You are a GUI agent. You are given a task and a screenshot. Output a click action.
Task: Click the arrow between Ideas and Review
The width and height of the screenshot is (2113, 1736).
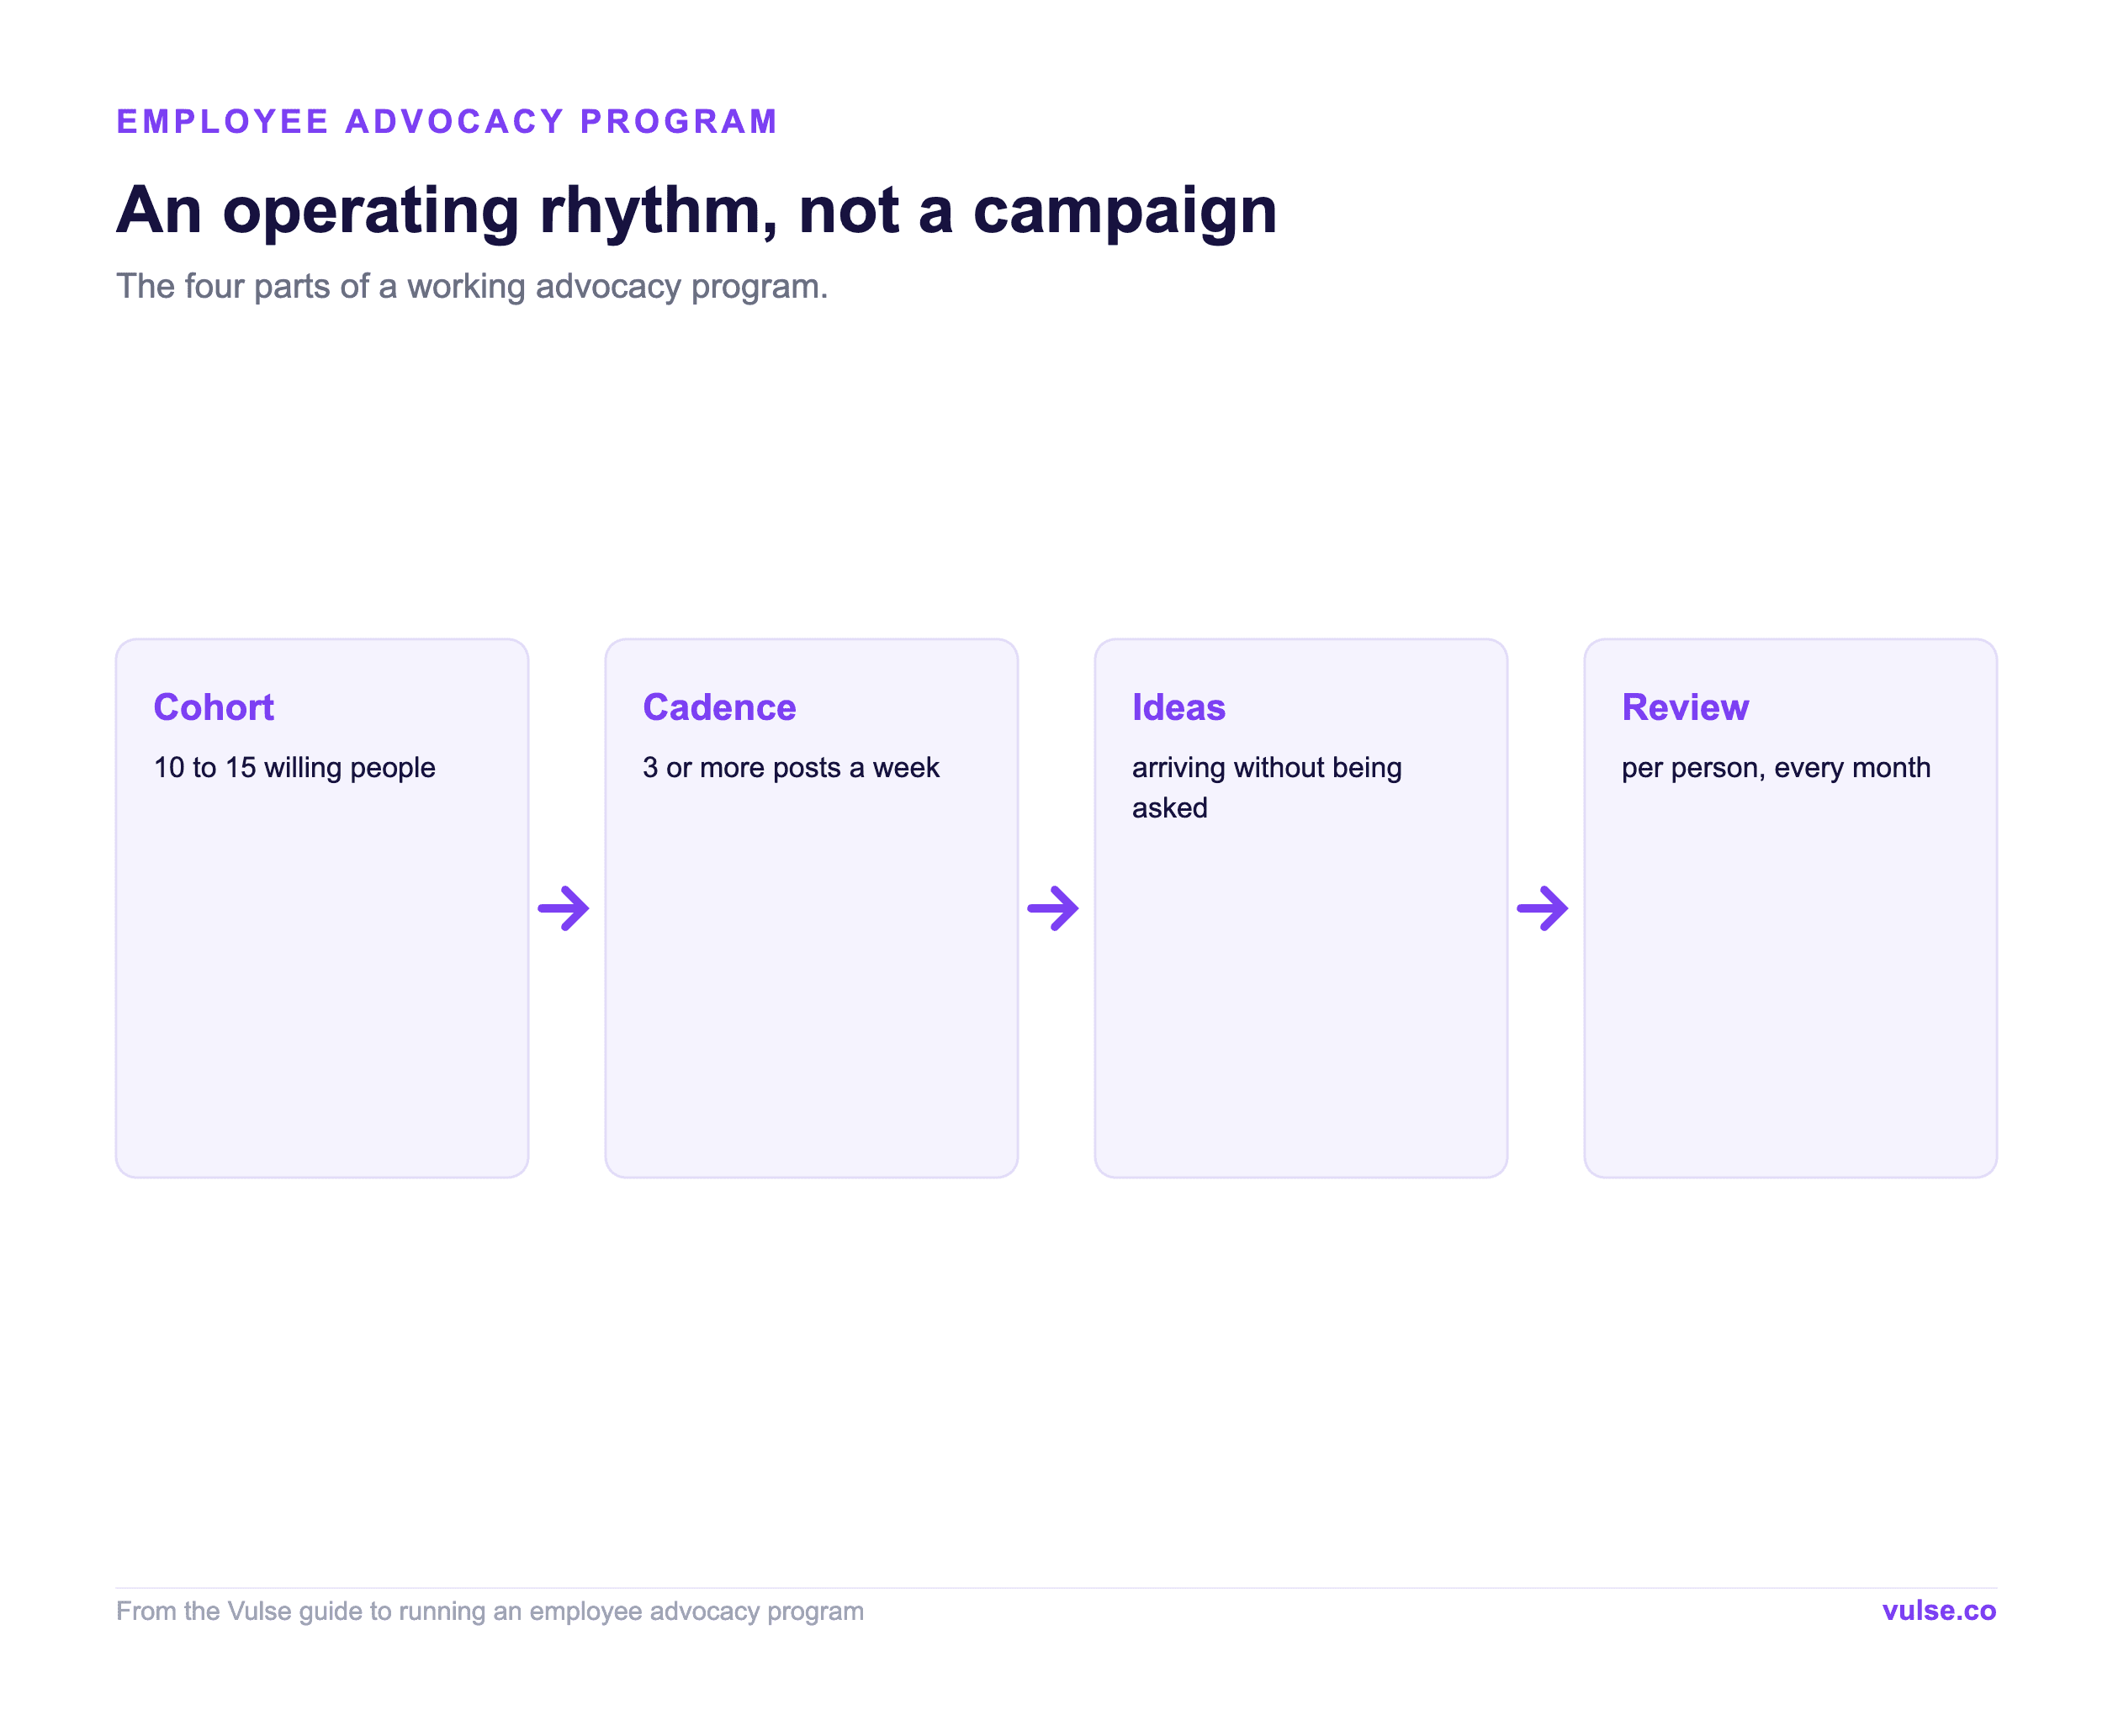point(1543,908)
